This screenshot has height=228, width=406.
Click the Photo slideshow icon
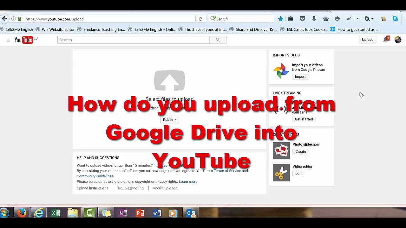pos(281,150)
